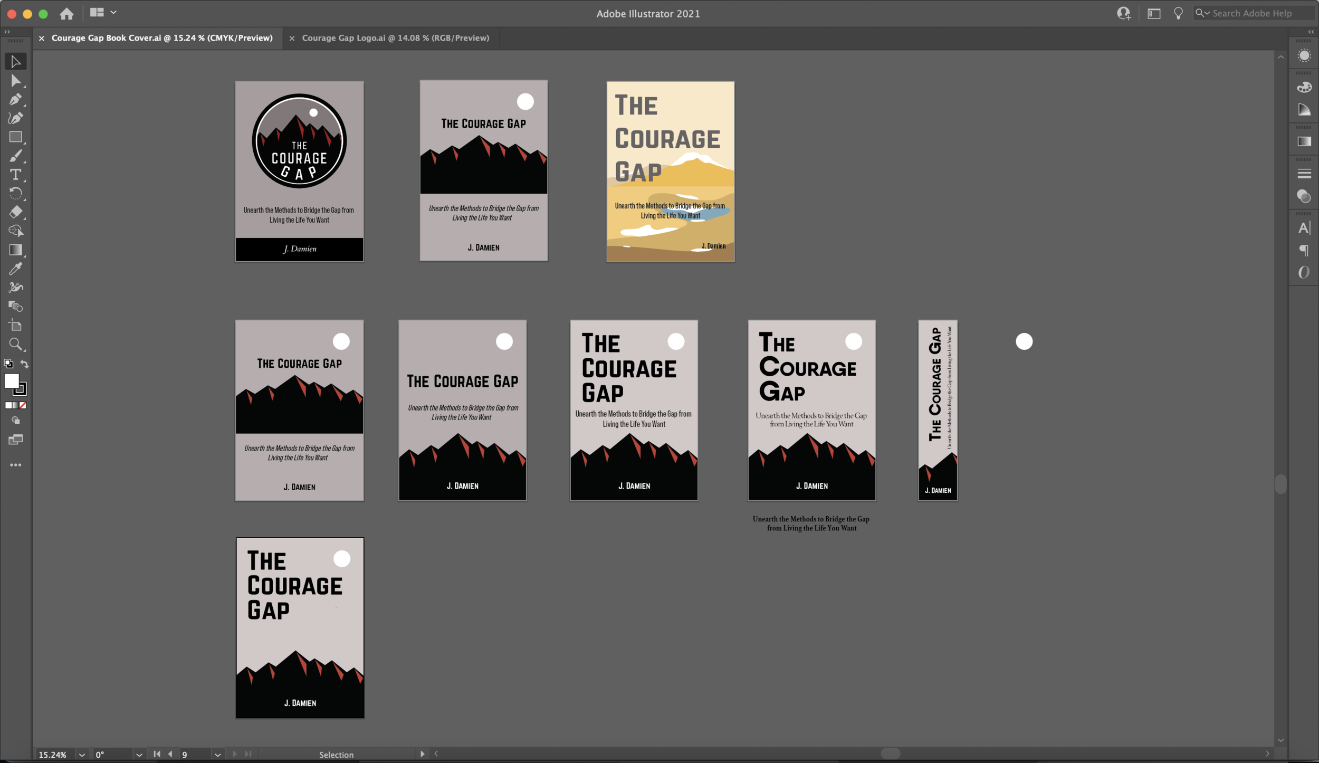The width and height of the screenshot is (1319, 763).
Task: Click the white Fill color swatch
Action: click(x=11, y=380)
